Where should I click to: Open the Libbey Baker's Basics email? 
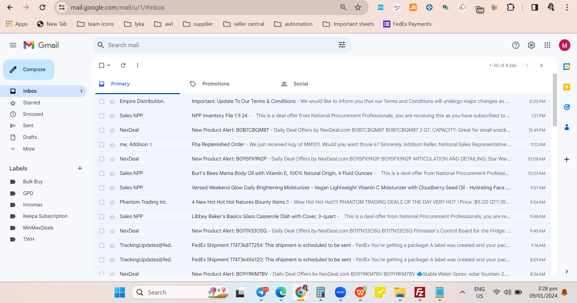[x=322, y=217]
